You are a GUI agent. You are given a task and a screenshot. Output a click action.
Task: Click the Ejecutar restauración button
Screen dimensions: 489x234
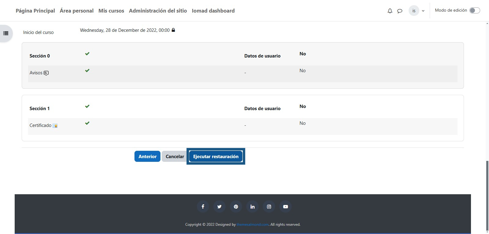click(x=216, y=156)
